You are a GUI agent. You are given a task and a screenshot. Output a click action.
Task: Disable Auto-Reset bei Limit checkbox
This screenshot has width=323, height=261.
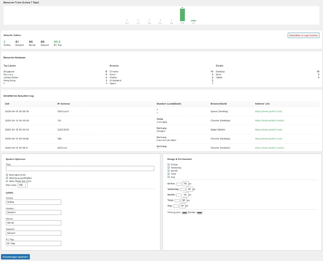point(7,181)
